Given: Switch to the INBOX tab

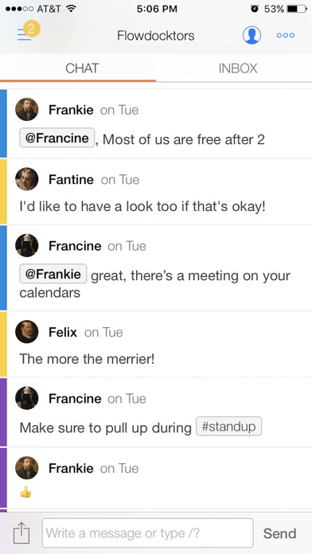Looking at the screenshot, I should tap(237, 68).
